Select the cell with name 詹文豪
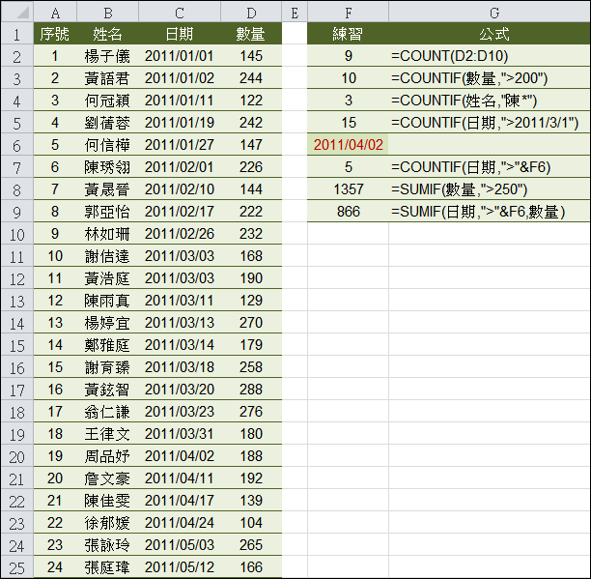This screenshot has height=579, width=591. 108,478
